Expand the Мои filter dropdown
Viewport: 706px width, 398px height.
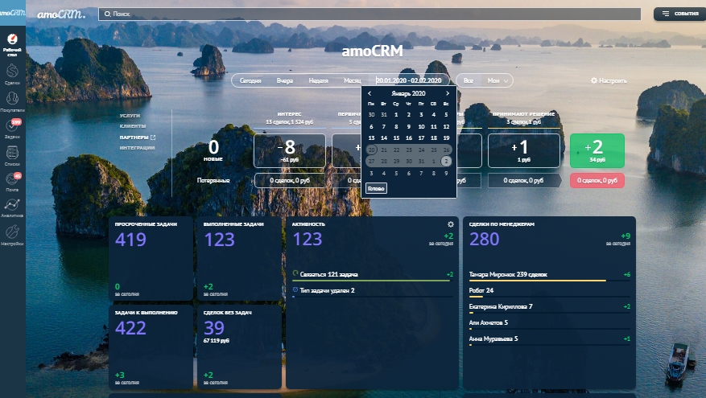coord(498,80)
